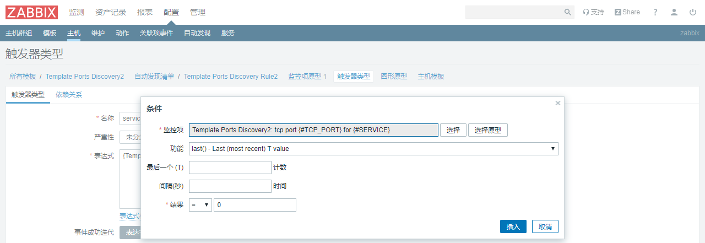The width and height of the screenshot is (705, 243).
Task: Click the search magnifier icon
Action: tap(568, 12)
